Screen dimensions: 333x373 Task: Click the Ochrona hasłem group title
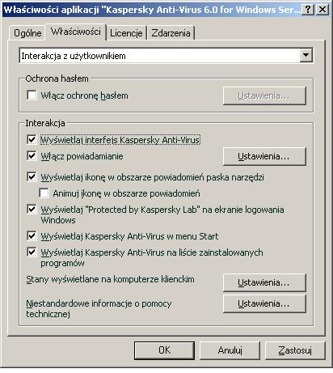tap(57, 78)
